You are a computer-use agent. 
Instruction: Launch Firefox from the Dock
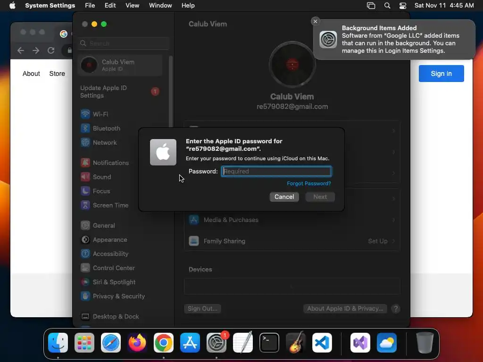point(137,343)
